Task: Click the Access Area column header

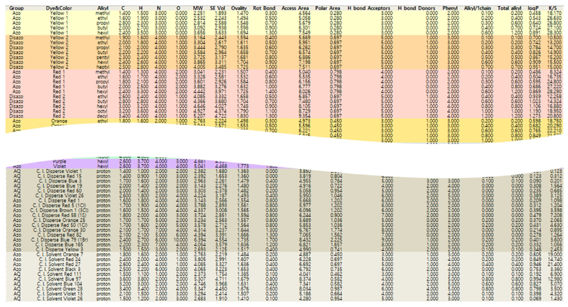Action: pyautogui.click(x=295, y=8)
